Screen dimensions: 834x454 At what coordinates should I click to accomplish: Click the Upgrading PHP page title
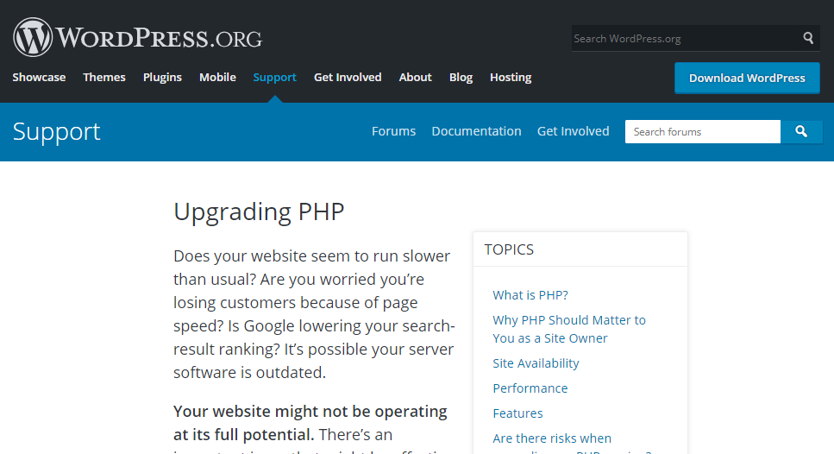point(259,211)
